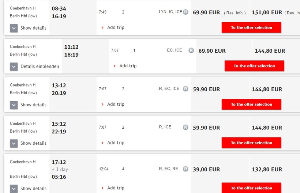Click the R reservation icon for 11:12 trip

coord(191,50)
